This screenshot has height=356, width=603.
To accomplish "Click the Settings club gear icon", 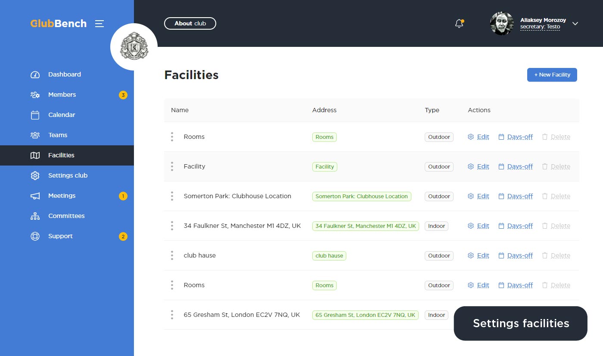I will coord(35,176).
